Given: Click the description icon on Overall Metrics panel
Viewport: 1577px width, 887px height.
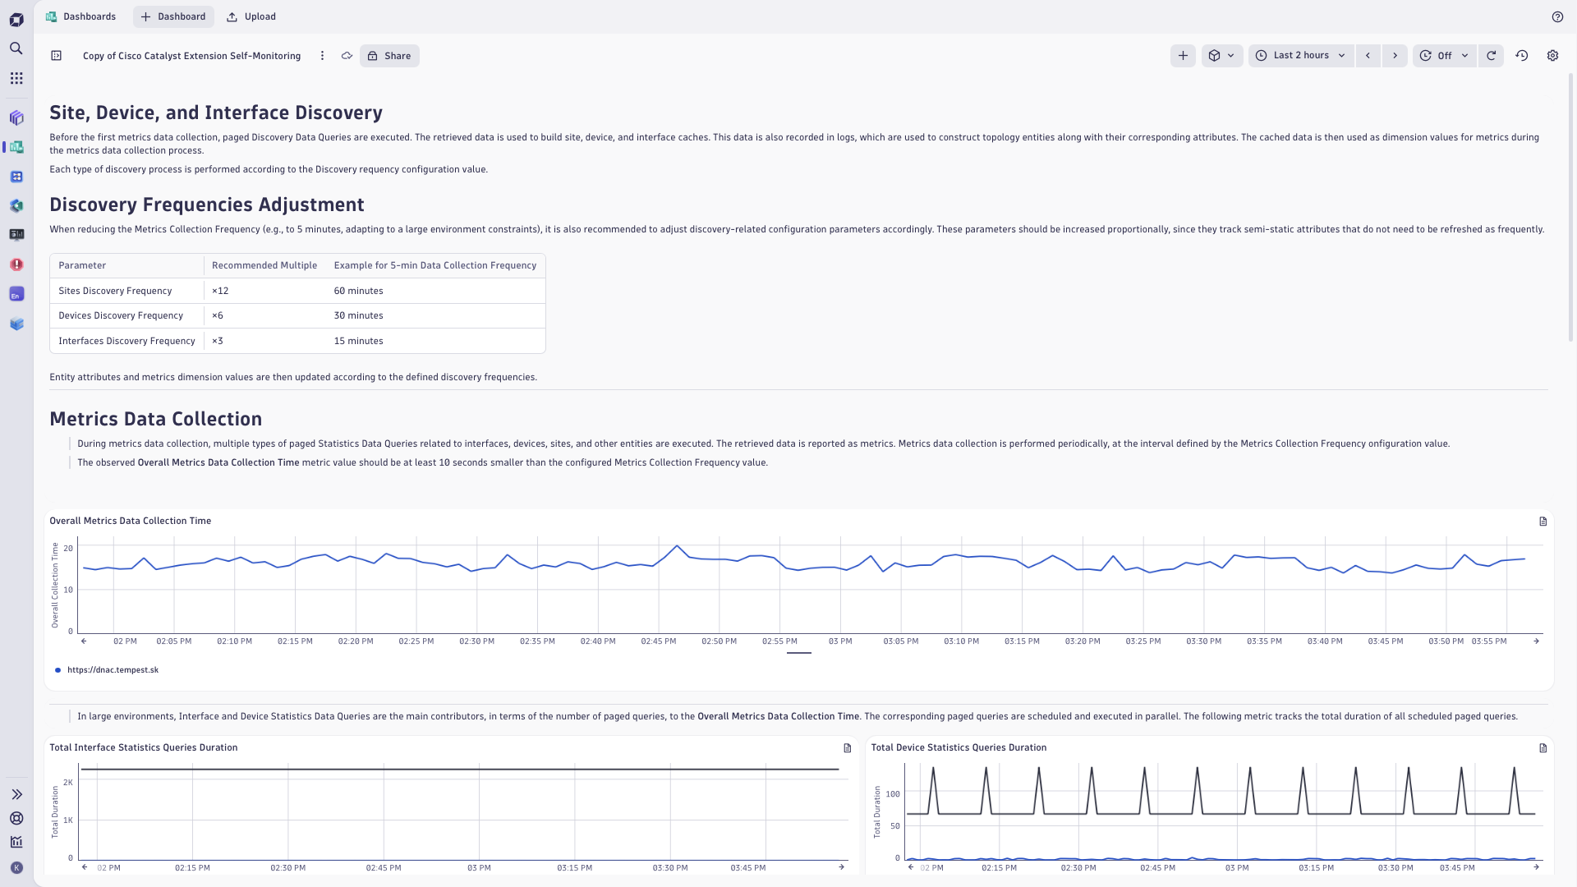Looking at the screenshot, I should [x=1543, y=522].
